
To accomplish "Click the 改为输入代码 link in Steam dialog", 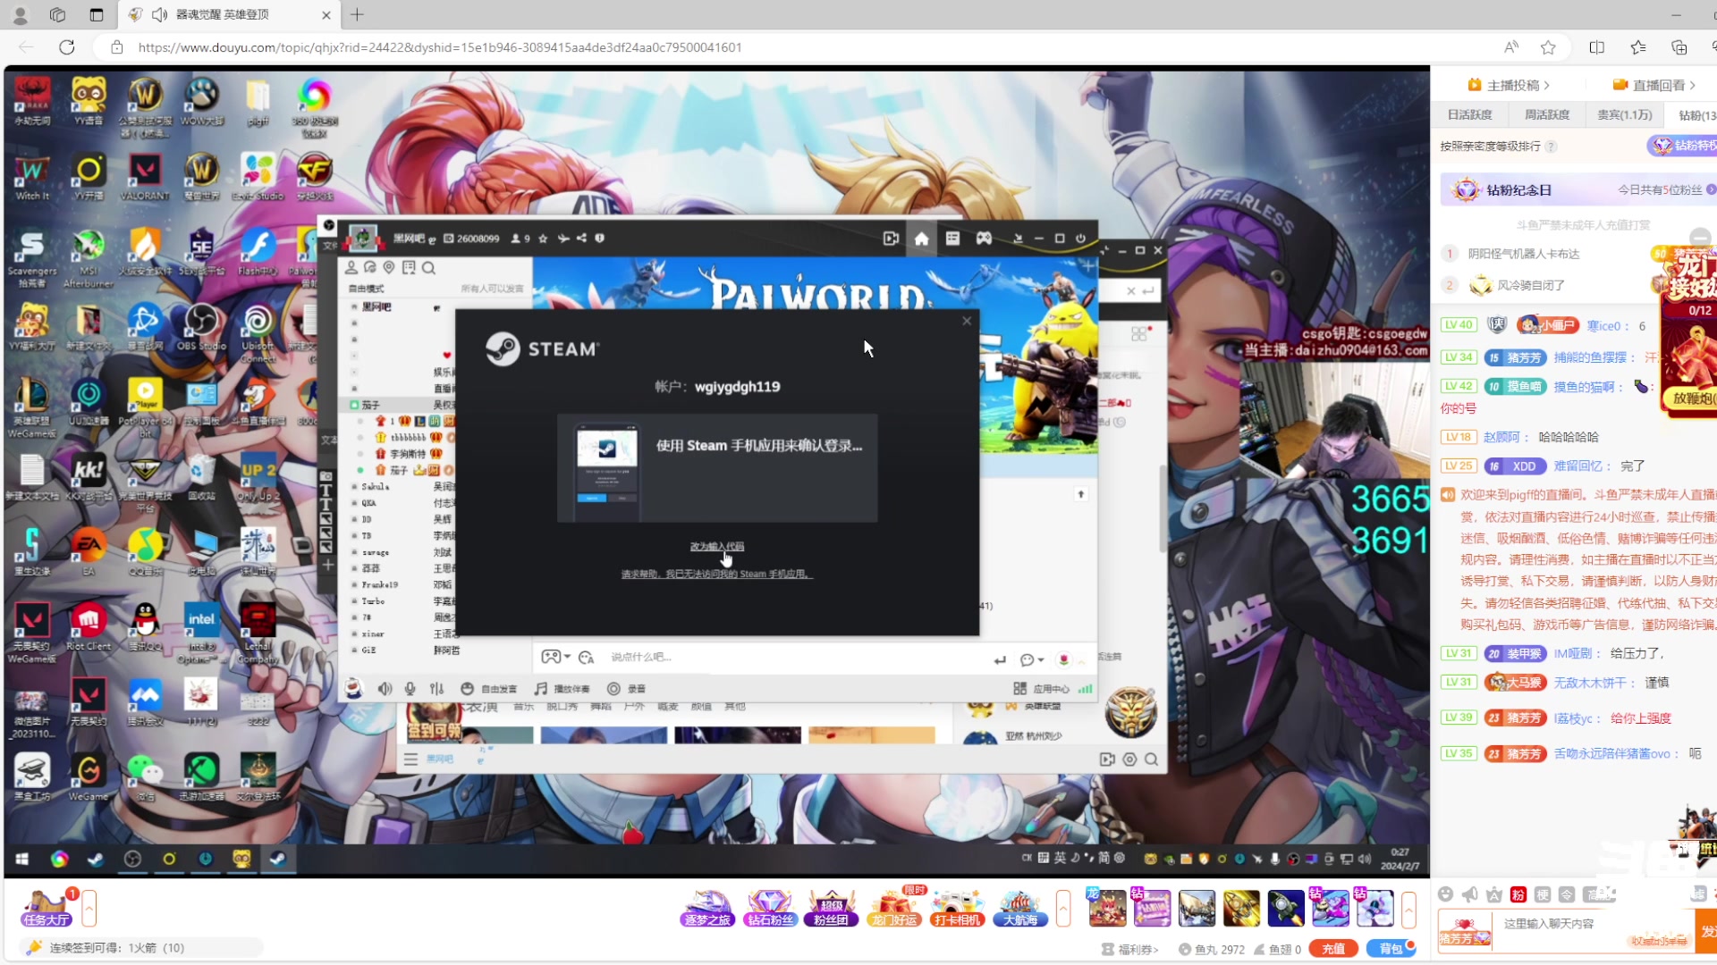I will click(x=717, y=546).
